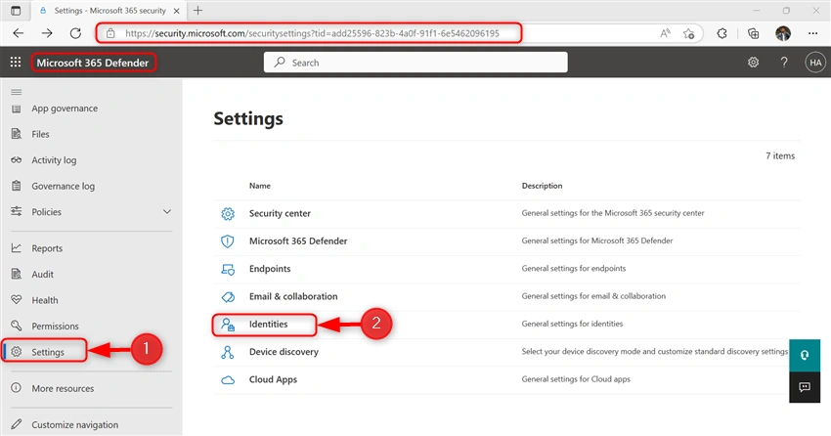Screen dimensions: 831x436
Task: Close the Settings browser tab
Action: tap(177, 11)
